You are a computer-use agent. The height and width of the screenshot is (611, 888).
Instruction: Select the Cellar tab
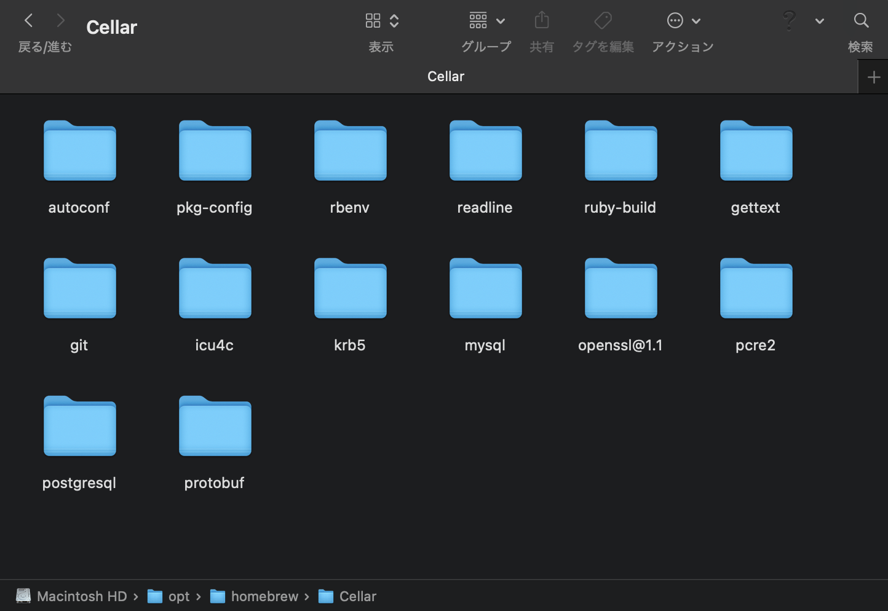click(x=429, y=77)
